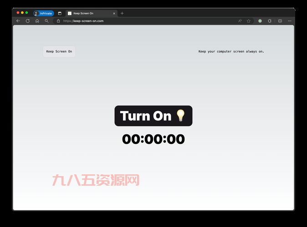Image resolution: width=307 pixels, height=227 pixels.
Task: Click the Keep Screen On logo button
Action: click(x=59, y=51)
